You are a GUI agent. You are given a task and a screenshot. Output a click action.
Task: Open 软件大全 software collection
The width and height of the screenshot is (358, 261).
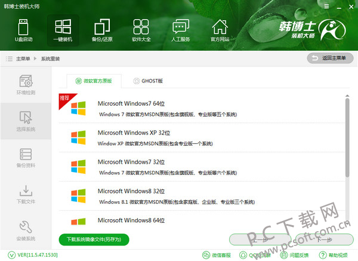pos(141,30)
